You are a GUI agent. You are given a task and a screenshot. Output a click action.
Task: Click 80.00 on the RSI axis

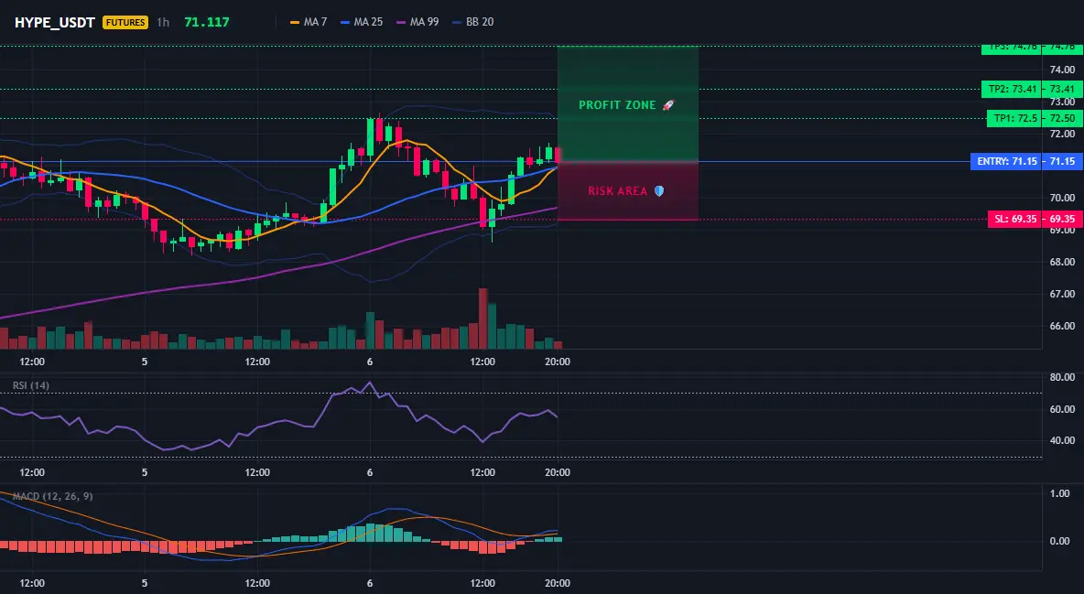(1063, 378)
